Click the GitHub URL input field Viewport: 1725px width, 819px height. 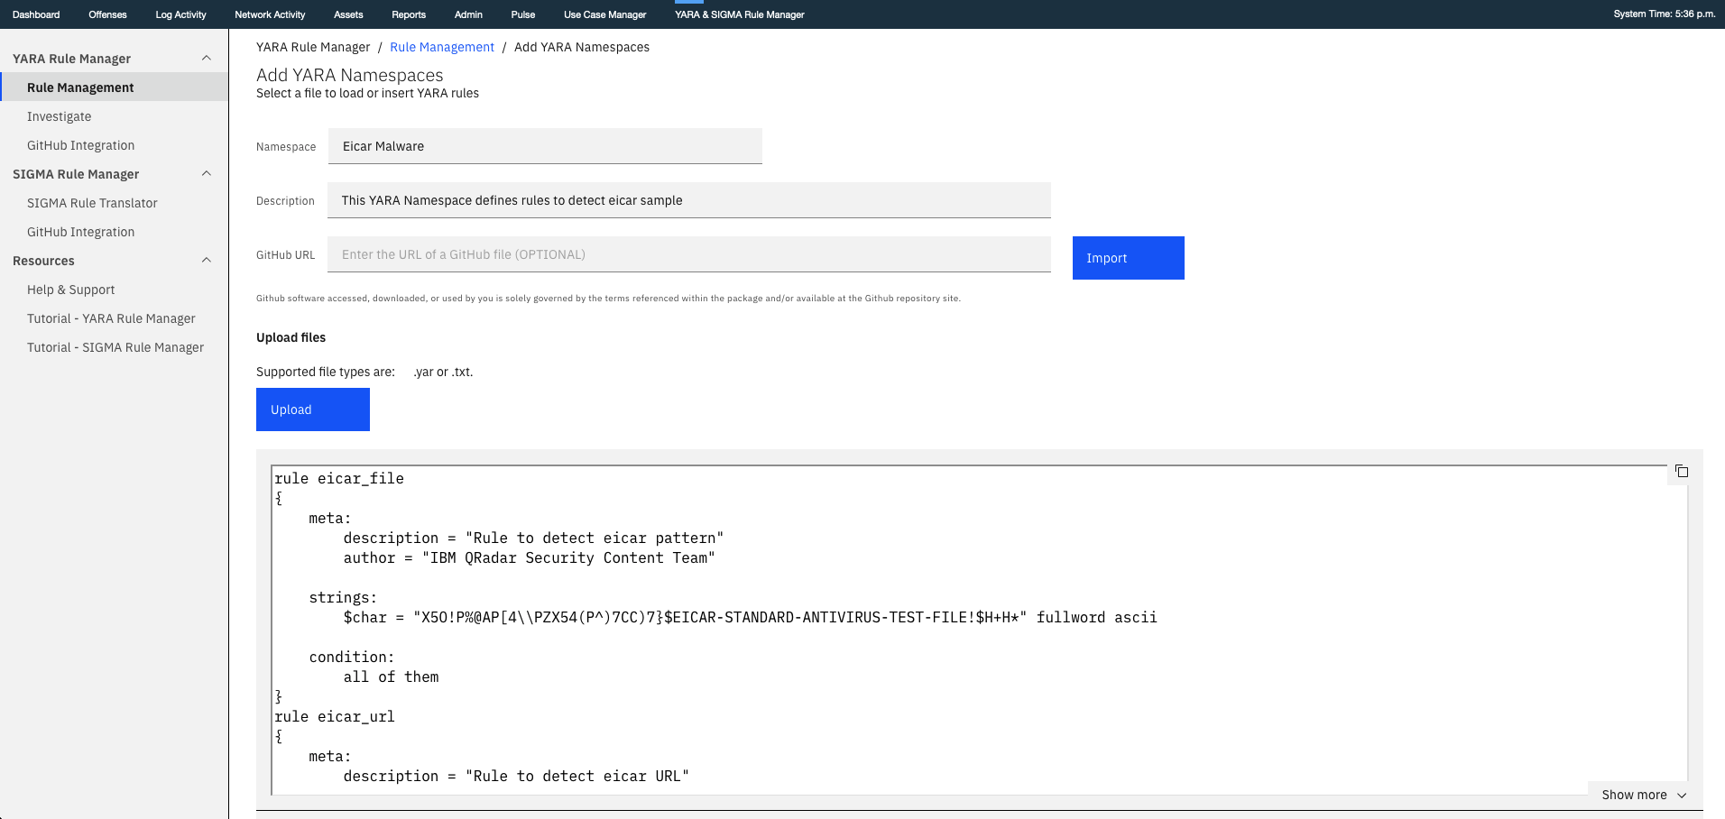point(689,253)
